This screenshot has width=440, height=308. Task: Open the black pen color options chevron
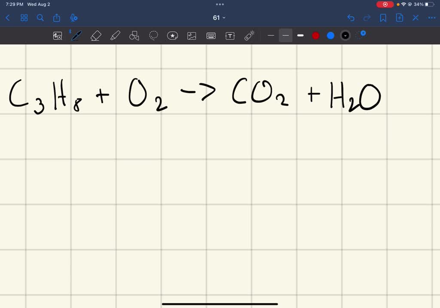point(345,35)
